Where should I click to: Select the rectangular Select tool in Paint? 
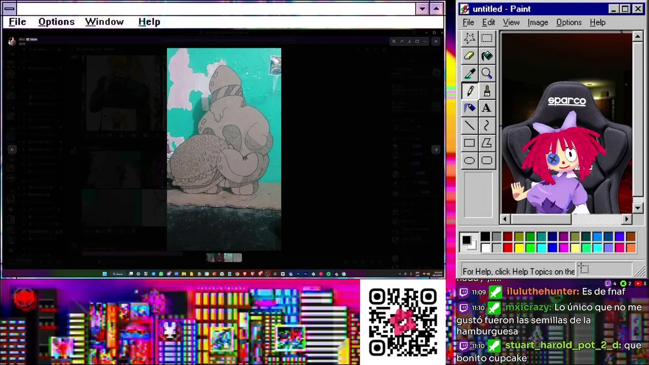487,39
